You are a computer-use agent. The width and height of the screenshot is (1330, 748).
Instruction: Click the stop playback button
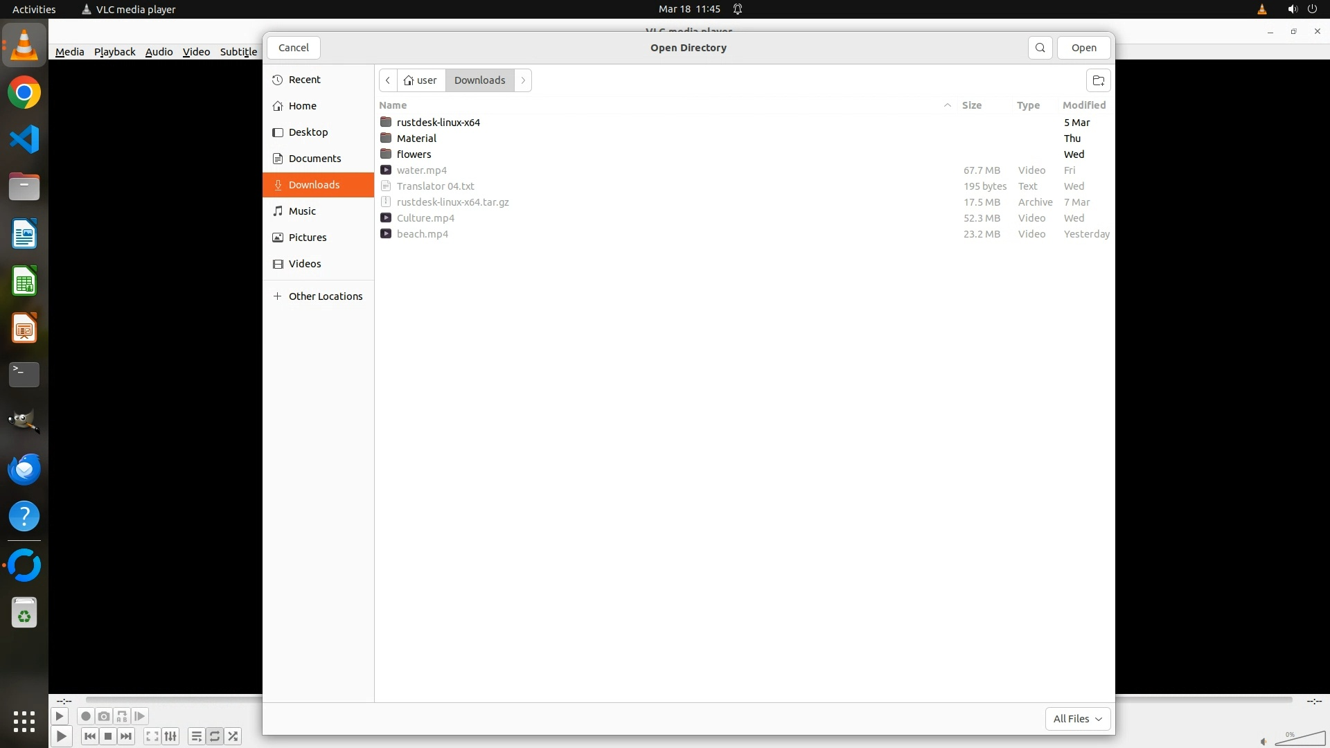point(108,736)
